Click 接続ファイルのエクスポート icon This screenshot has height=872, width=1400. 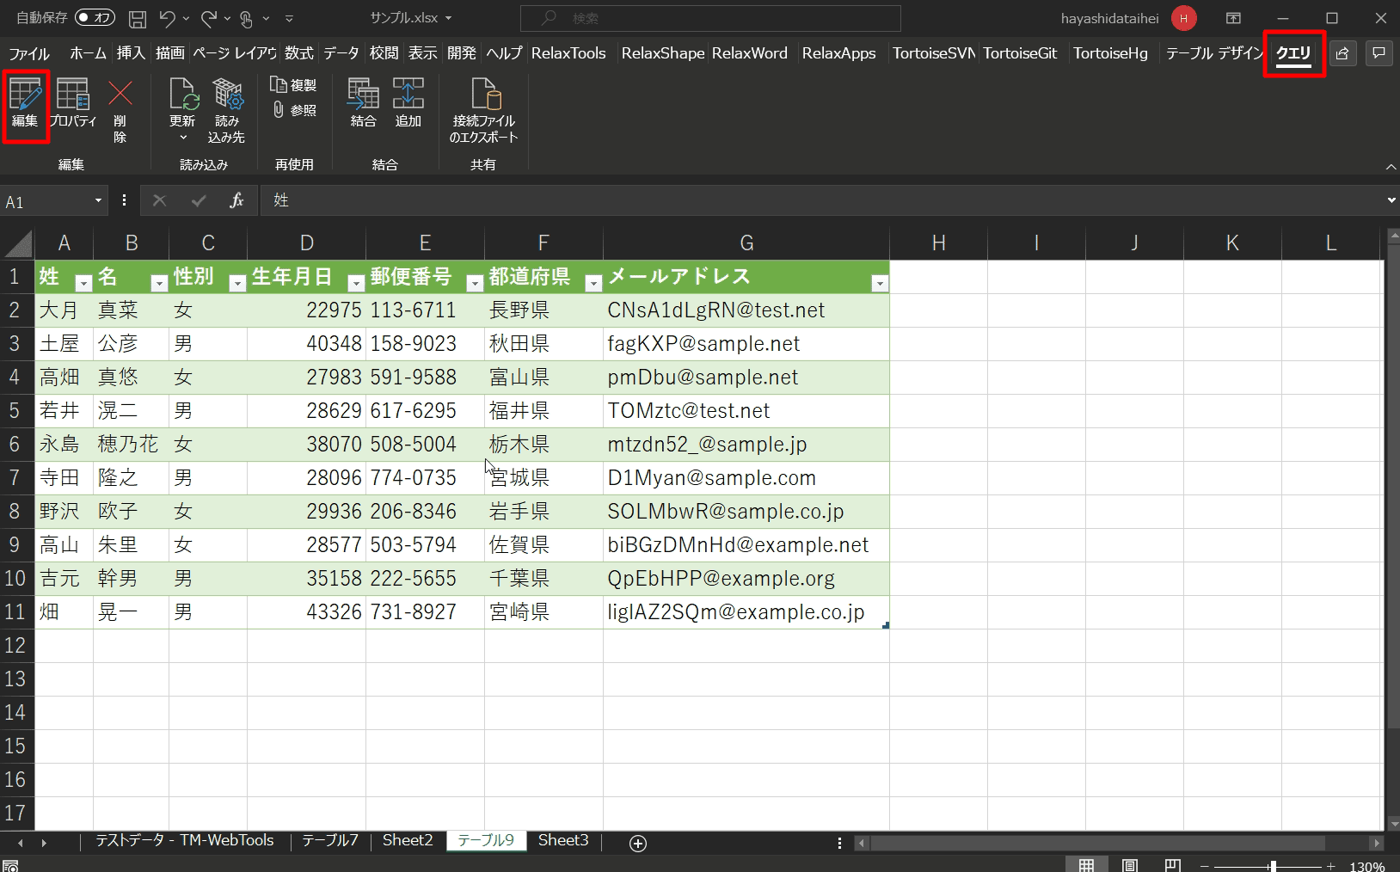tap(484, 110)
